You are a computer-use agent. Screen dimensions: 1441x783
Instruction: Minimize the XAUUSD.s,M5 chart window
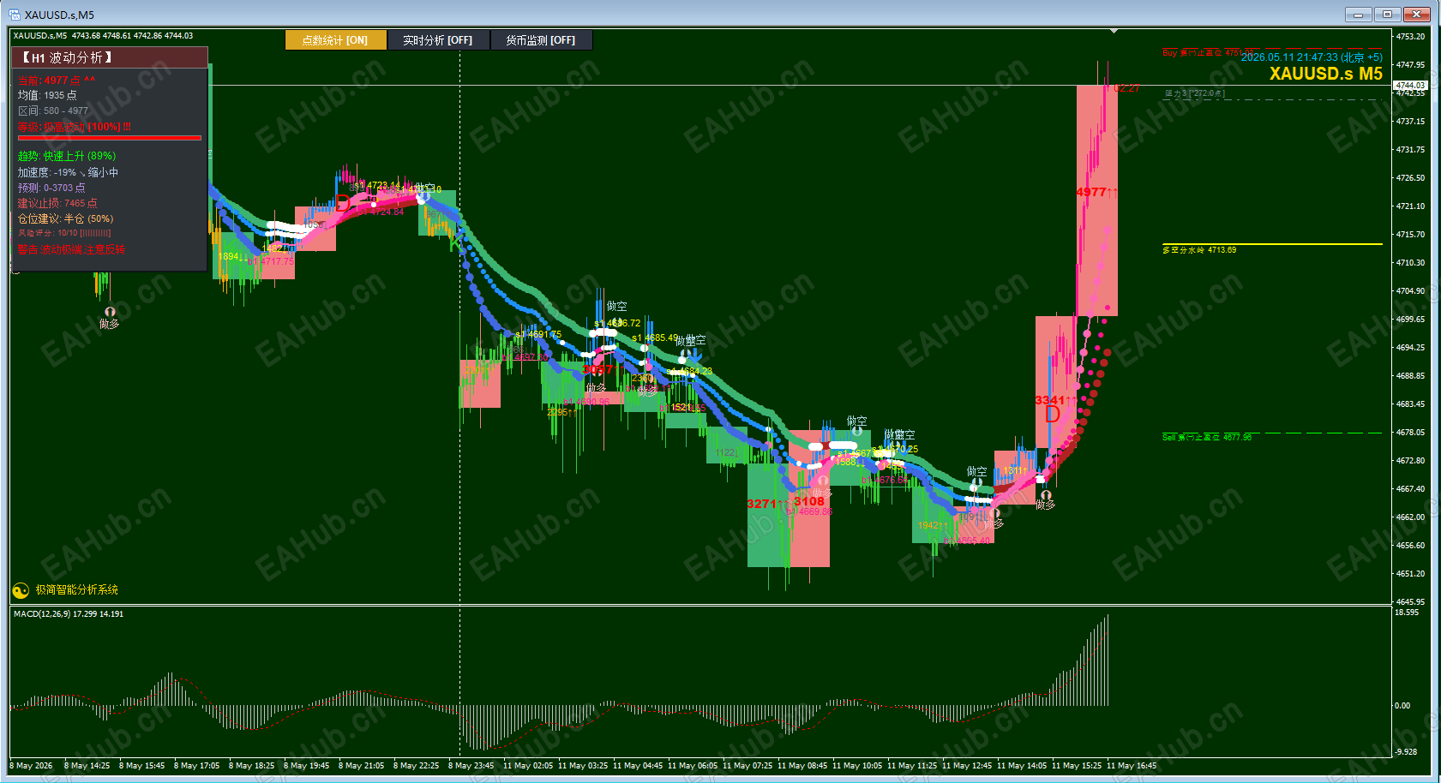1358,15
